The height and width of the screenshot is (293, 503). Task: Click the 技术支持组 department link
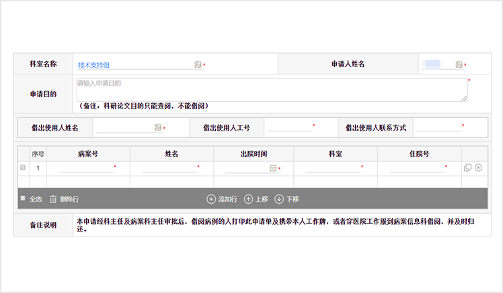click(93, 66)
